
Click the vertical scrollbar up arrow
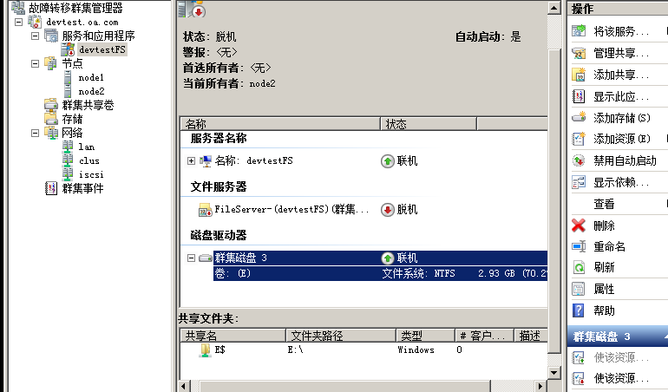553,8
